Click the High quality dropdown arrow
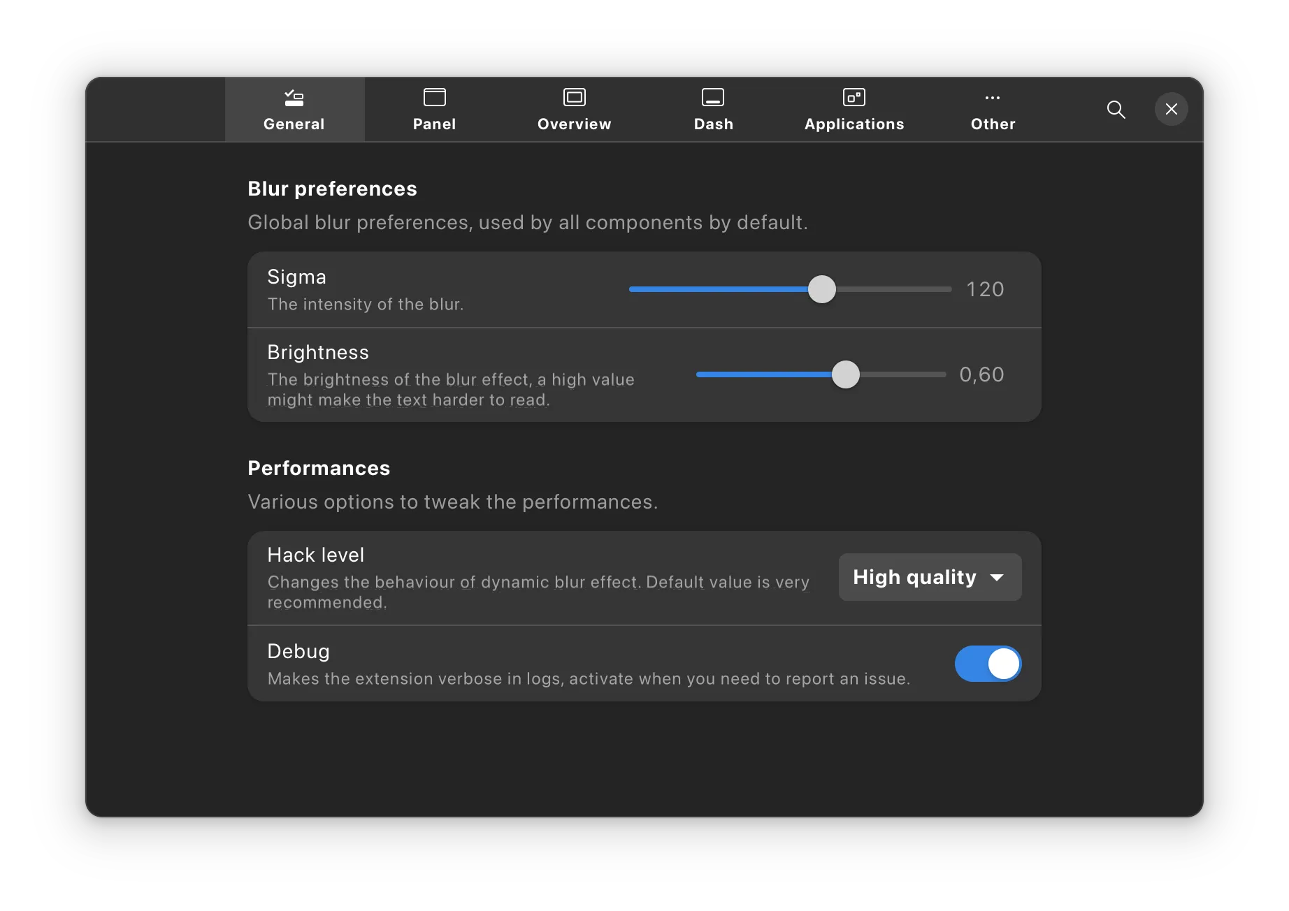This screenshot has width=1289, height=911. (998, 578)
